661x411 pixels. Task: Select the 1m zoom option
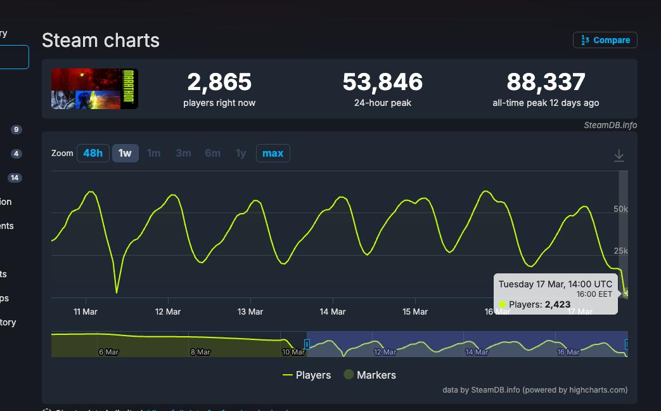[153, 153]
